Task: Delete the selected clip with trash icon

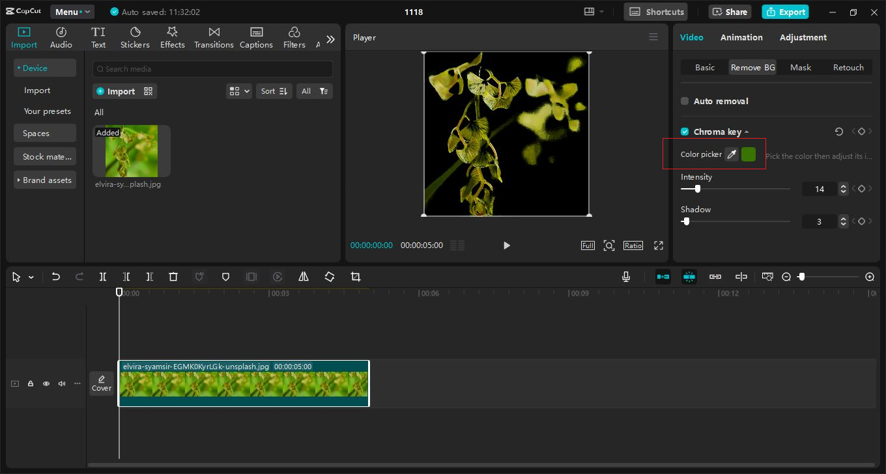Action: (173, 277)
